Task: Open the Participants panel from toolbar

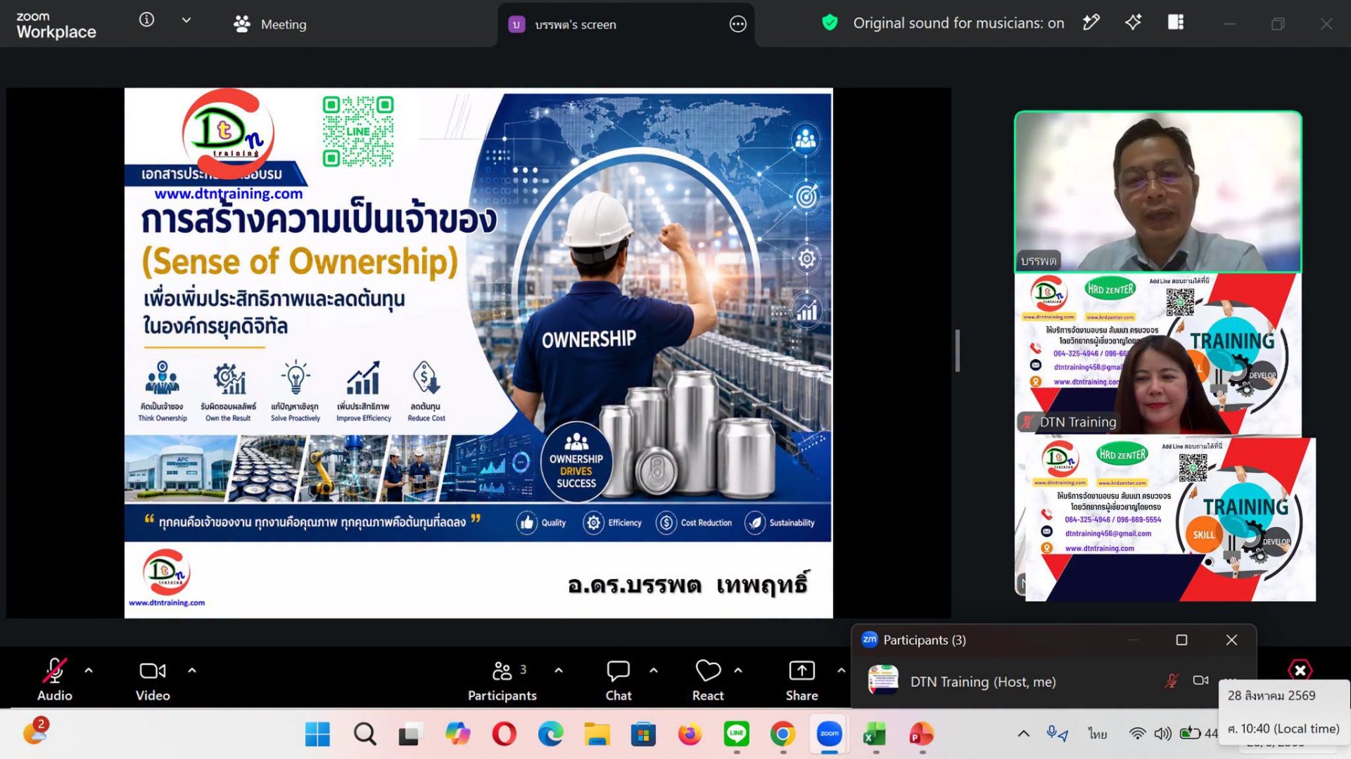Action: click(x=502, y=680)
